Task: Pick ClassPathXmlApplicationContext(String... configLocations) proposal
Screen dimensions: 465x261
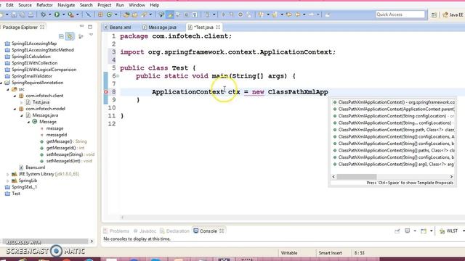Action: tap(394, 123)
